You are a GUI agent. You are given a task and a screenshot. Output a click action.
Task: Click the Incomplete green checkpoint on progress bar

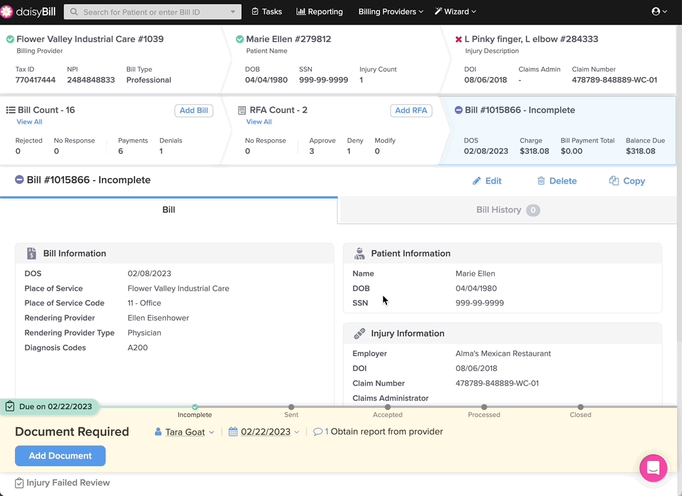(x=195, y=407)
